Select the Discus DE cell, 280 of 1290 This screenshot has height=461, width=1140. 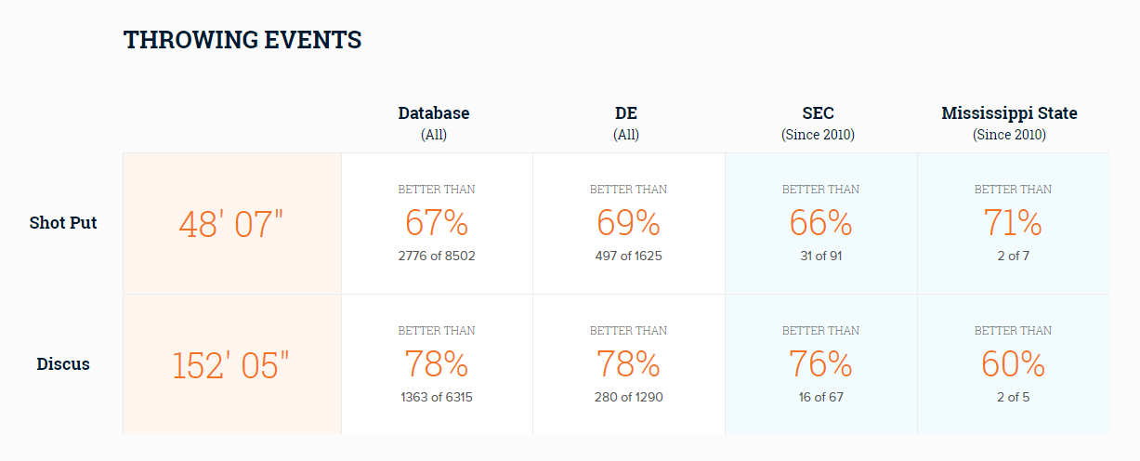click(x=629, y=364)
